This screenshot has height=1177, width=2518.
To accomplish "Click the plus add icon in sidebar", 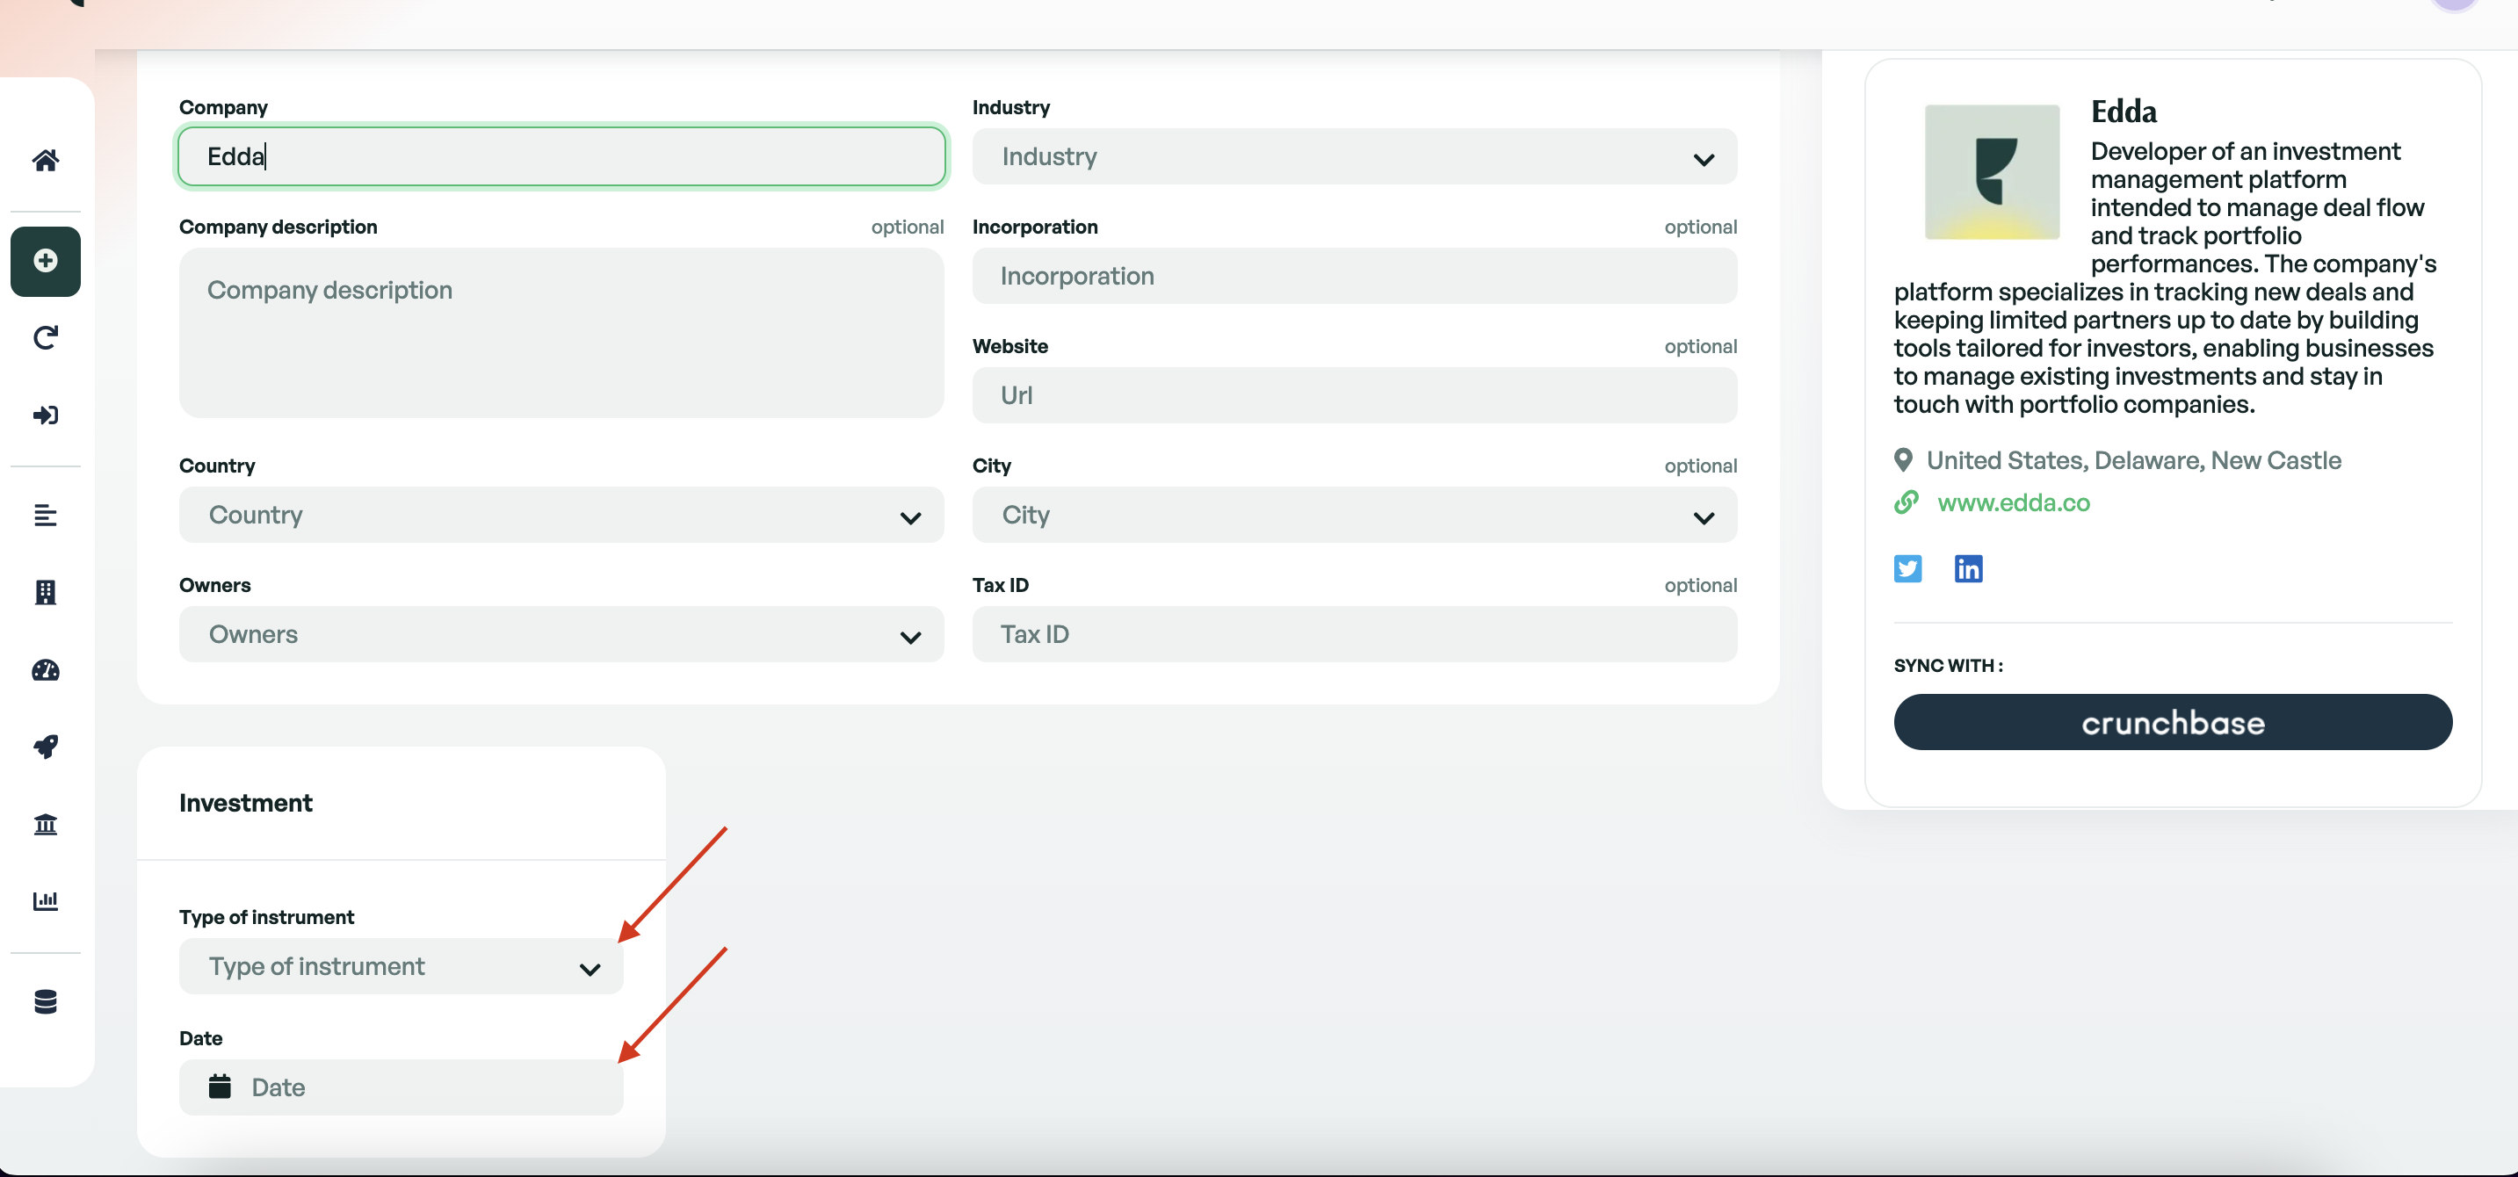I will 45,261.
